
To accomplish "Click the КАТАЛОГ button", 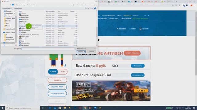I will (58, 80).
